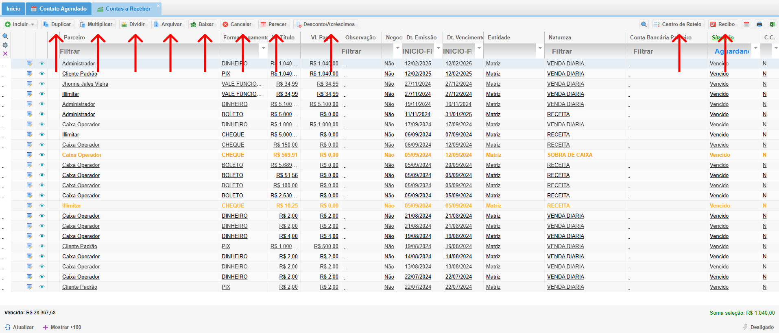Open the Recibo tool

coord(723,24)
